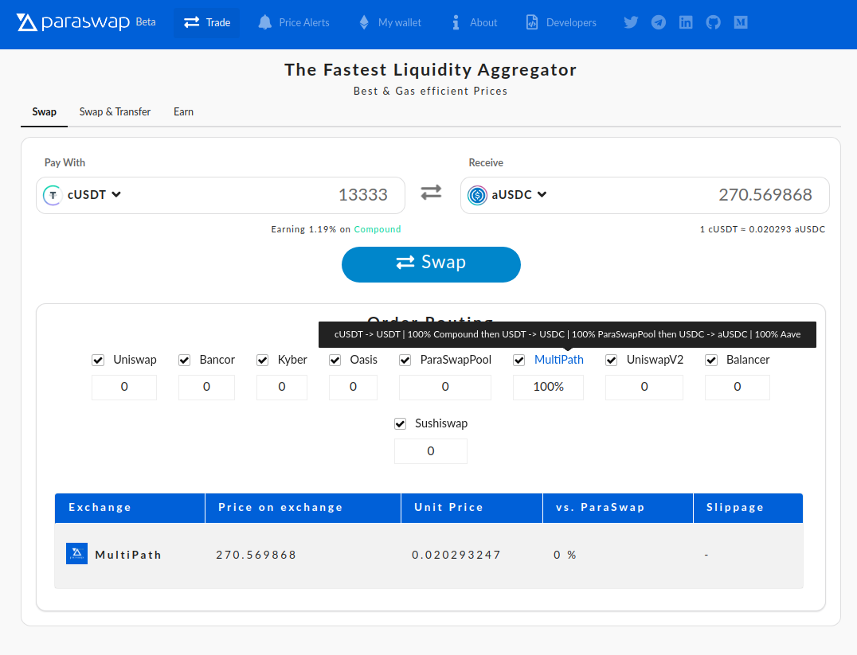This screenshot has width=857, height=655.
Task: Uncheck the Oasis exchange checkbox
Action: click(x=335, y=360)
